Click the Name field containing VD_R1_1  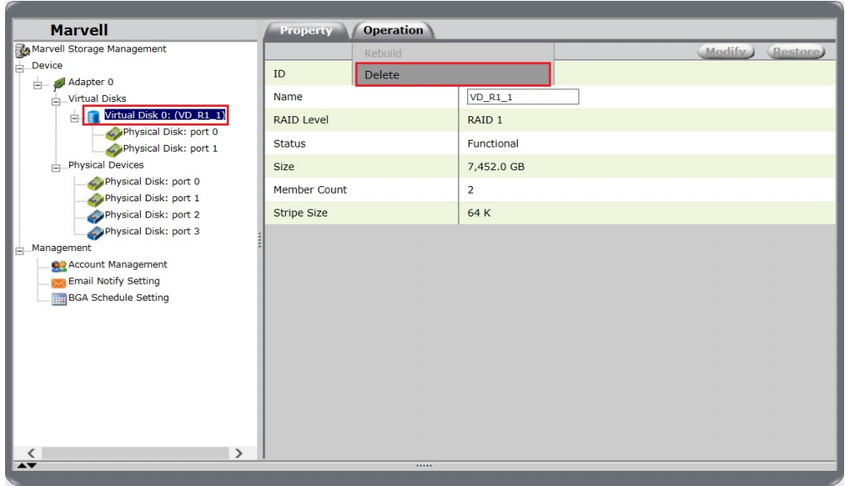pos(523,97)
